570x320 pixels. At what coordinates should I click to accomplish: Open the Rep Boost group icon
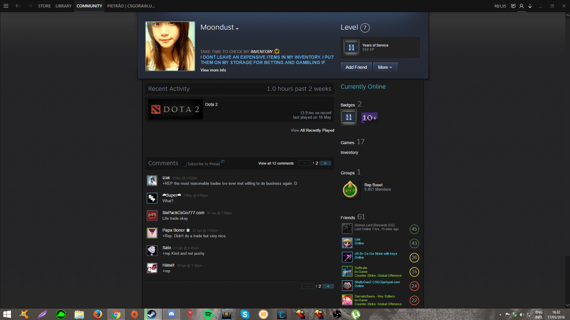pyautogui.click(x=350, y=190)
